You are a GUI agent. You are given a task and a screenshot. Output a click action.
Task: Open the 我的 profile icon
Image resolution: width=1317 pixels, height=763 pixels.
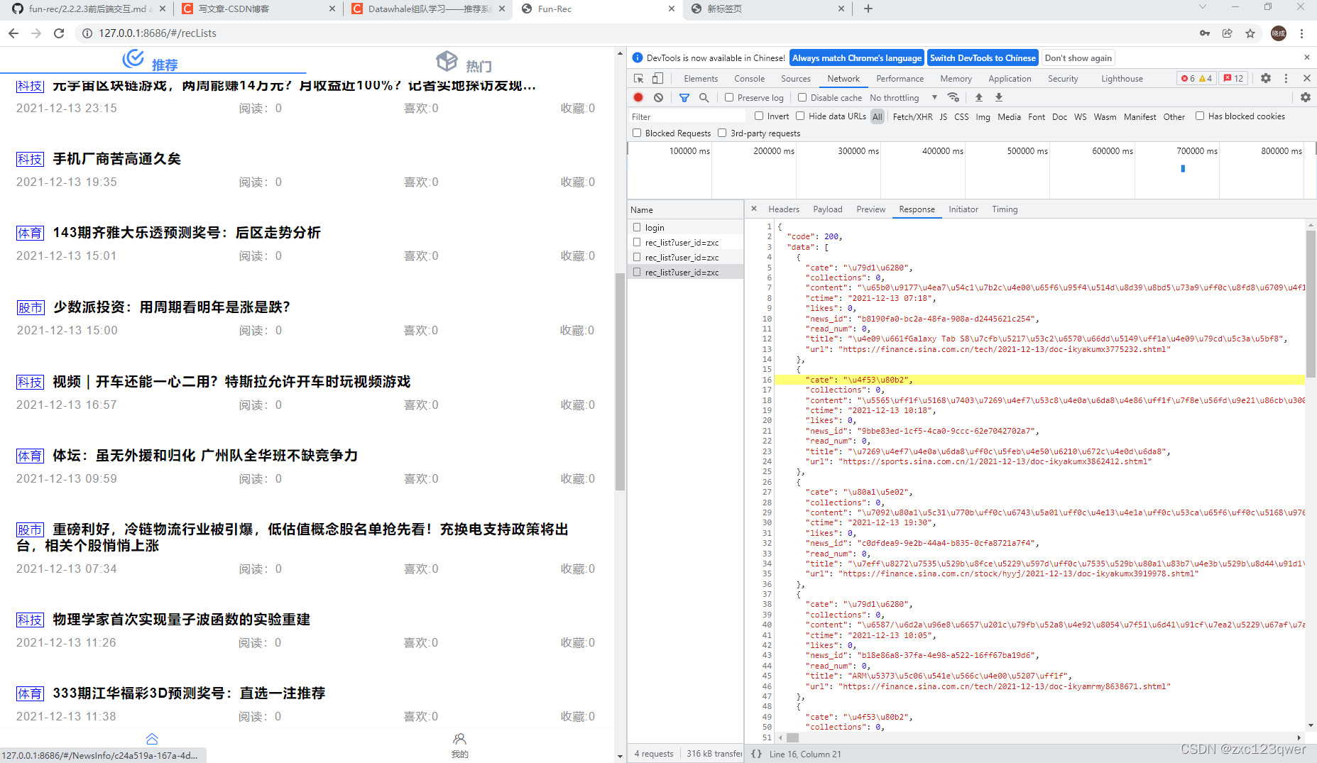(x=460, y=745)
